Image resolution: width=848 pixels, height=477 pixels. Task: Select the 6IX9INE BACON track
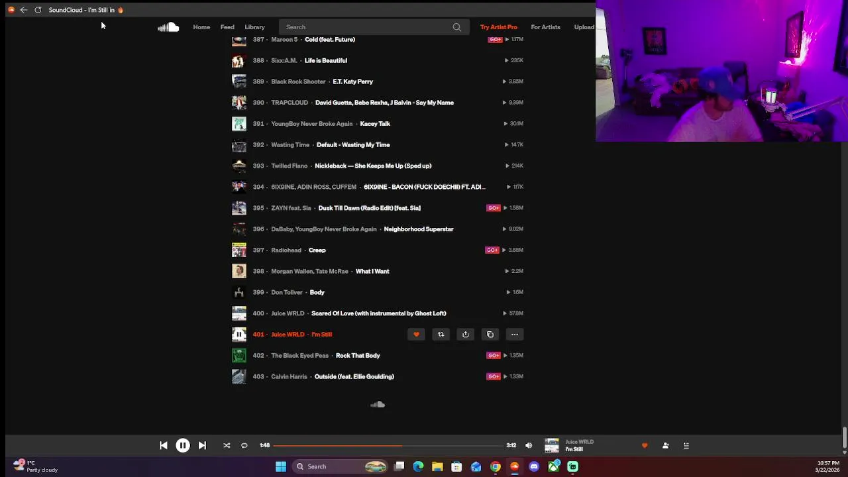tap(424, 187)
